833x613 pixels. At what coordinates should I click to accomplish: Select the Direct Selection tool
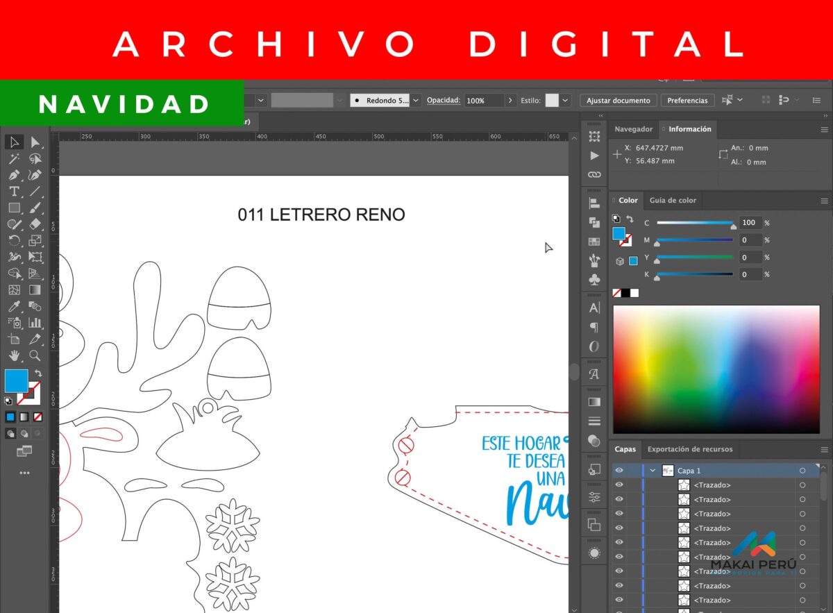pyautogui.click(x=35, y=142)
